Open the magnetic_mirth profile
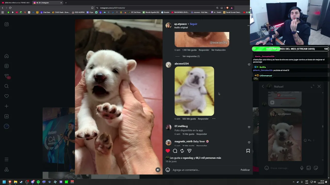Screen dimensions: 330x185 pyautogui.click(x=183, y=142)
